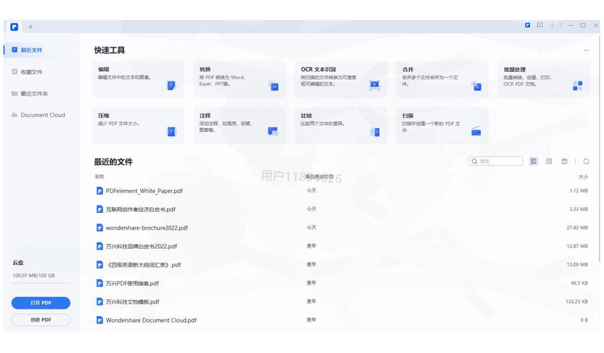Open the 快速工具 more options ellipsis
This screenshot has height=353, width=604.
coord(586,51)
